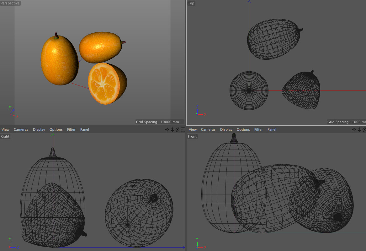Click the rotate camera icon in Right viewport
366x251 pixels.
178,130
